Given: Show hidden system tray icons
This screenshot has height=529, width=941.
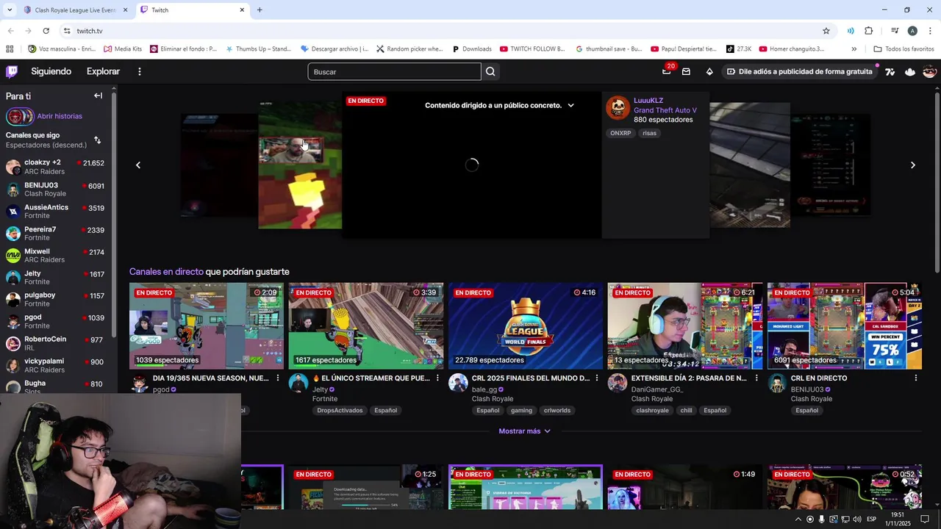Looking at the screenshot, I should pyautogui.click(x=798, y=519).
